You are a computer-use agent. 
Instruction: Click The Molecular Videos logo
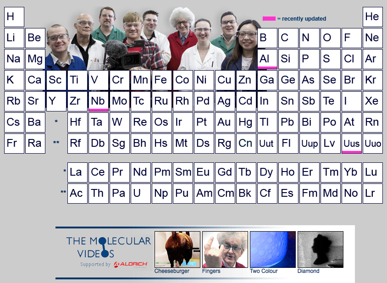pyautogui.click(x=108, y=247)
